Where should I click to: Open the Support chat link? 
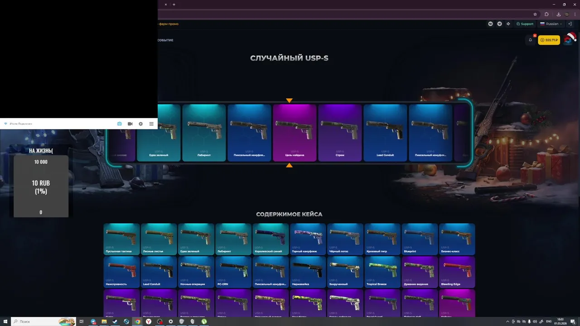(x=525, y=24)
